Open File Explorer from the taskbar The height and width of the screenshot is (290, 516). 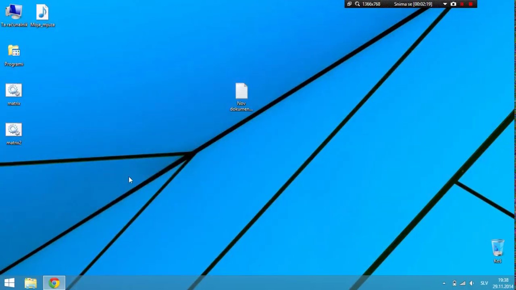tap(31, 283)
